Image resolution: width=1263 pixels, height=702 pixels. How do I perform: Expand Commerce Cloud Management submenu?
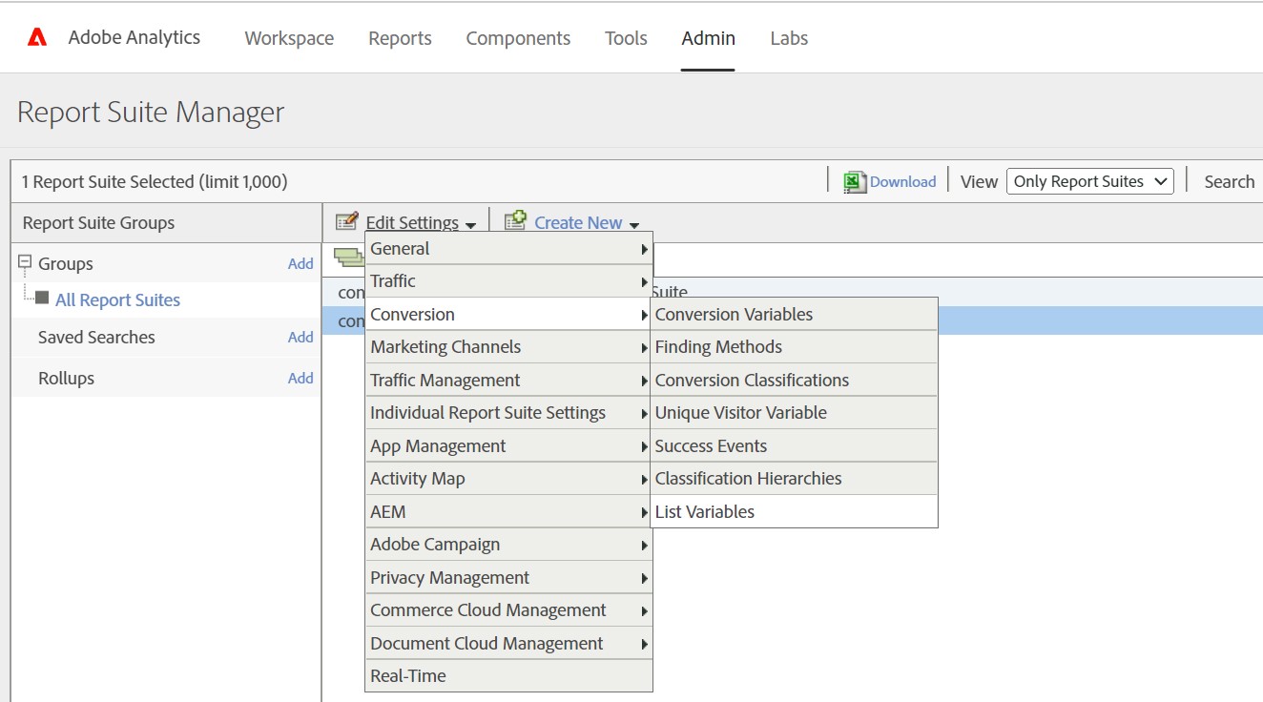coord(508,610)
